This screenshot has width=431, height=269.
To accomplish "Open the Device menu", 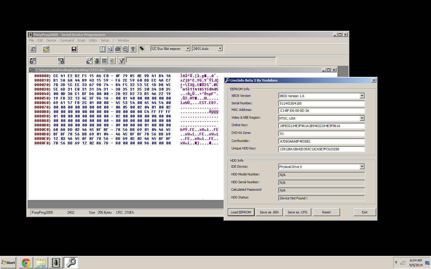I will click(51, 40).
